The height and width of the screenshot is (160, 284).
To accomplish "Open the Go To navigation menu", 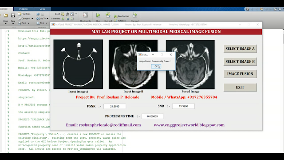I will point(43,19).
